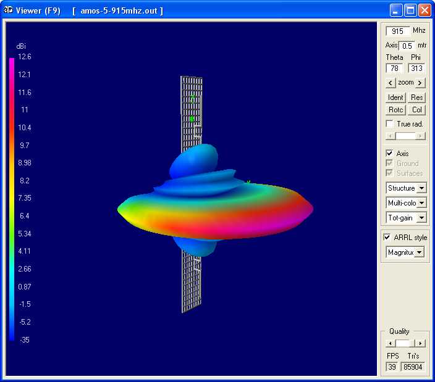Click the Phi angle input field
435x382 pixels.
pos(416,69)
